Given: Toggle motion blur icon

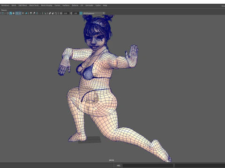Looking at the screenshot, I should point(34,13).
